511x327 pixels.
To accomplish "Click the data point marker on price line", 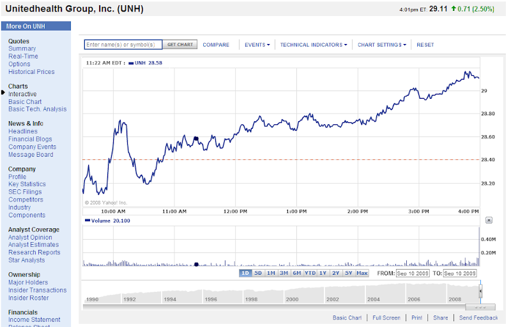I will click(196, 138).
